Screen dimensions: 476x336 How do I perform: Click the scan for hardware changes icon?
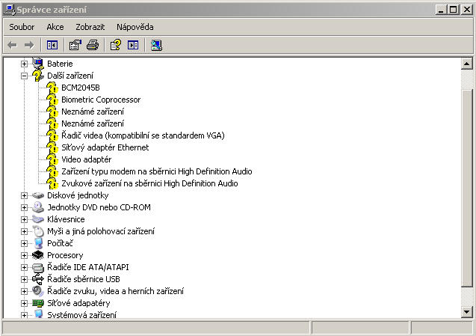[156, 46]
